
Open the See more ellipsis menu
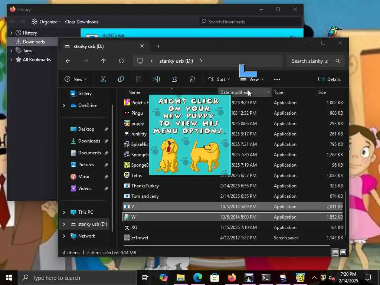tap(277, 79)
